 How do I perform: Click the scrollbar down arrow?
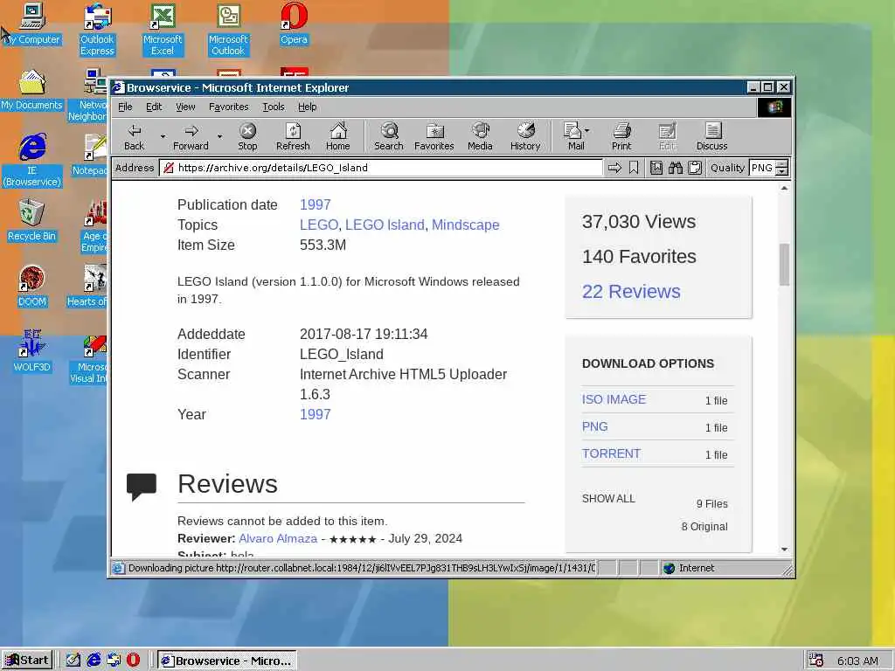784,550
